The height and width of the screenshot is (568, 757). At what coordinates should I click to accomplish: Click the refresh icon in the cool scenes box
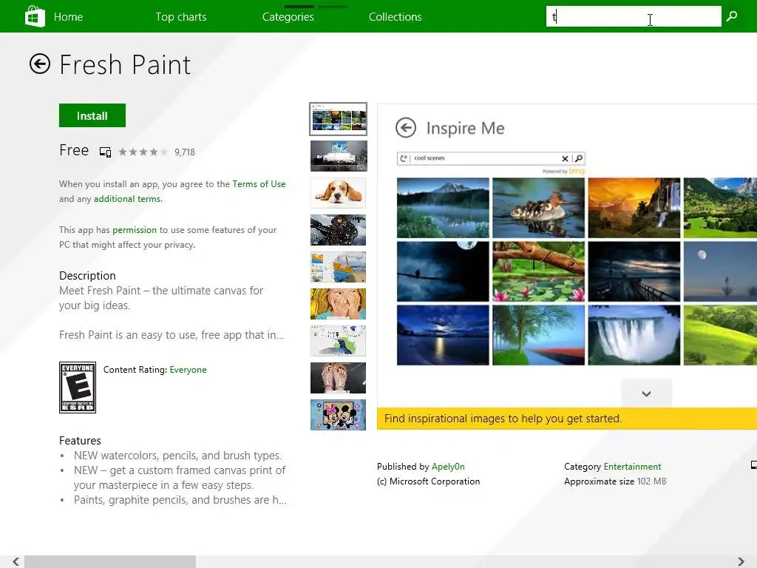click(404, 158)
